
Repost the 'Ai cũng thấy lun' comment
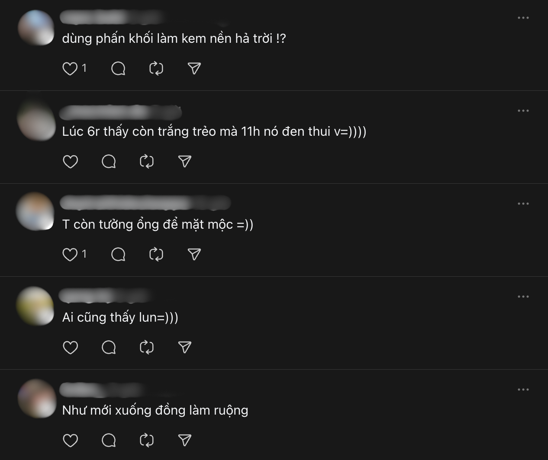(147, 347)
